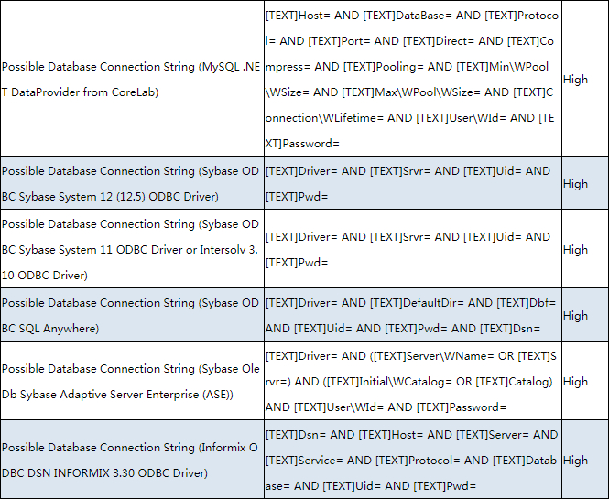Select the Informix ODBC DSN INFORMIX 3.30 name cell

coord(132,460)
